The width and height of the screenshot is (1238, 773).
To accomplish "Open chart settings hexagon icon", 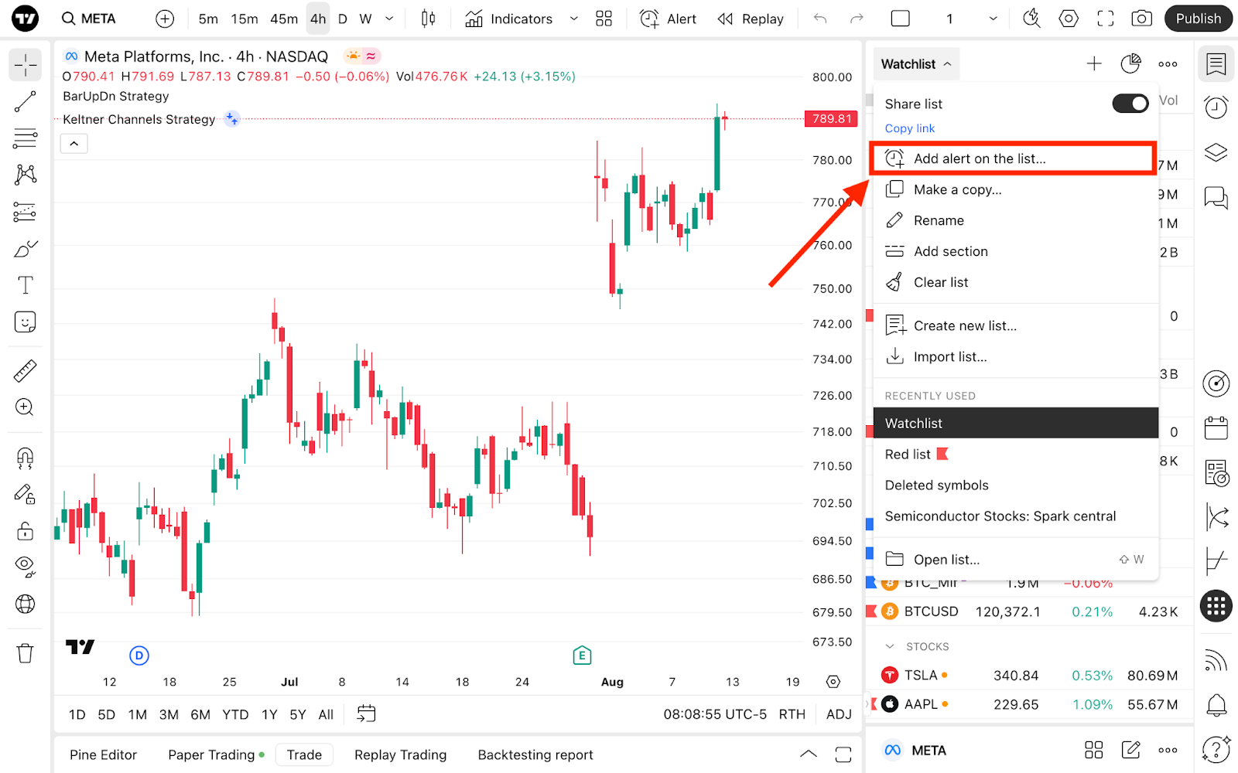I will (1069, 19).
